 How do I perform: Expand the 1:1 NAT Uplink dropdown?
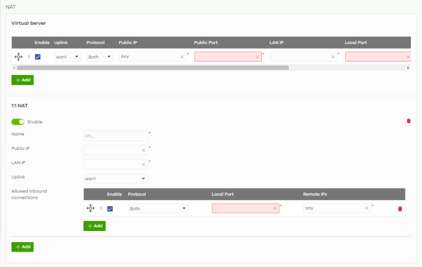(116, 178)
